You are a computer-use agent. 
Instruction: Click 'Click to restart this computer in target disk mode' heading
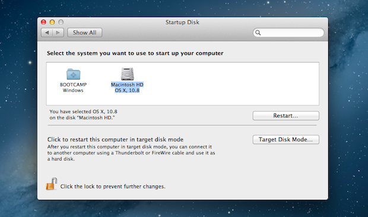point(115,139)
